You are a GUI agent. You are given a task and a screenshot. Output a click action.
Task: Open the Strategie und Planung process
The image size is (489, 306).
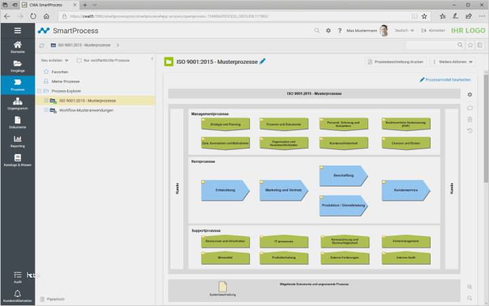(x=225, y=124)
